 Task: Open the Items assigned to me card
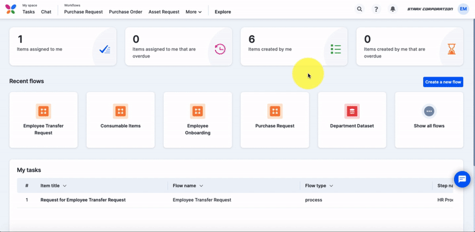click(x=63, y=46)
